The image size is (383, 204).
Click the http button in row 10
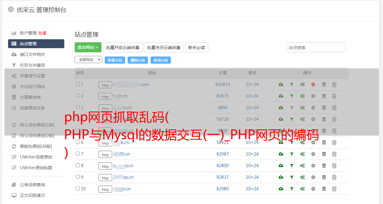click(x=105, y=189)
